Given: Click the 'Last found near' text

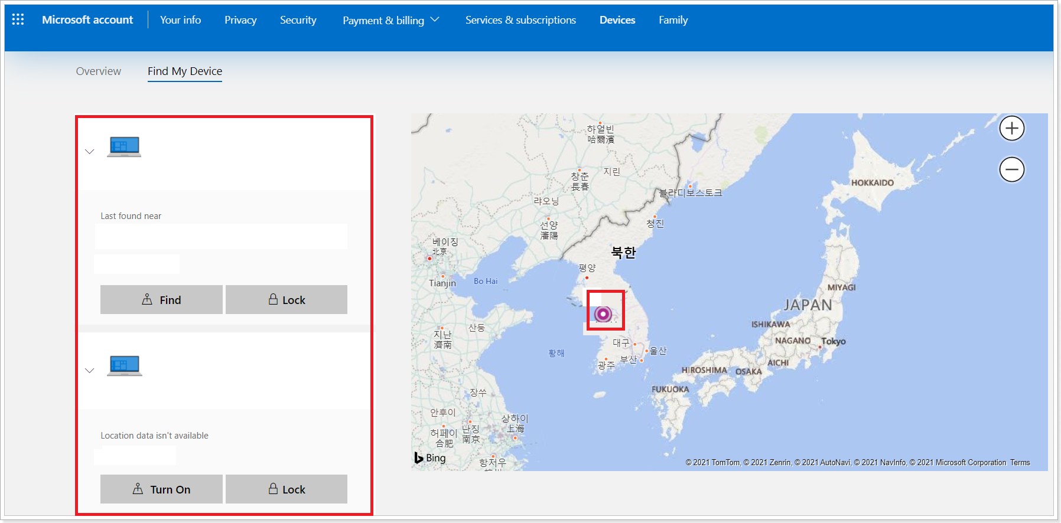Looking at the screenshot, I should 131,216.
